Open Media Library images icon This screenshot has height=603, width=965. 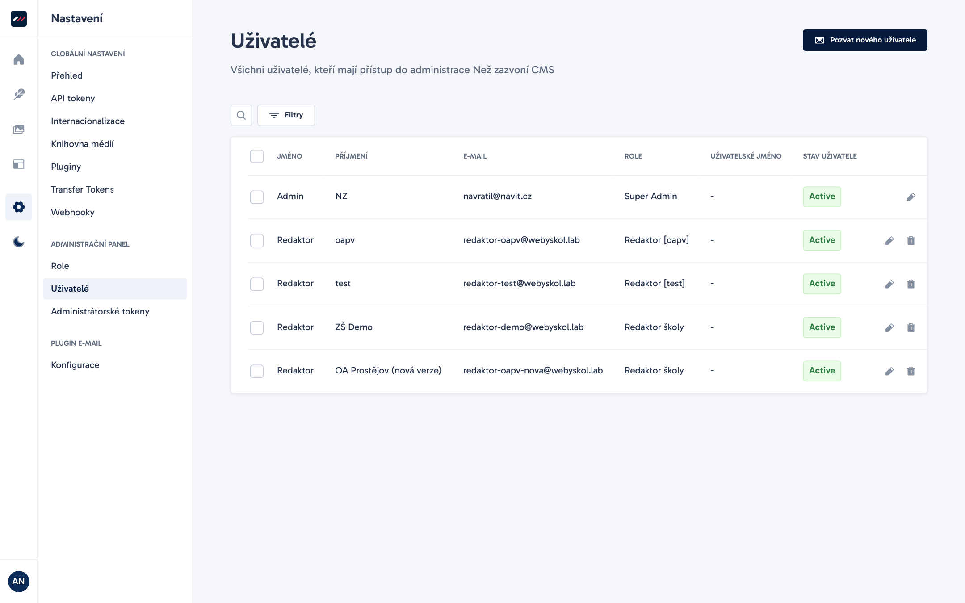[x=19, y=129]
